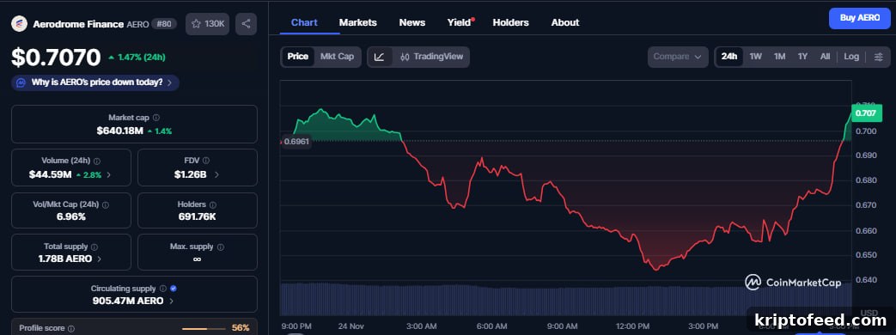896x335 pixels.
Task: Open the Markets tab
Action: pos(357,23)
